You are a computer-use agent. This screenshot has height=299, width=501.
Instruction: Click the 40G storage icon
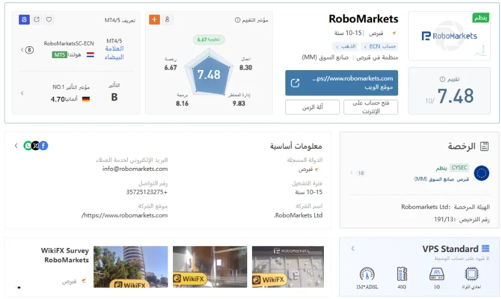(402, 274)
